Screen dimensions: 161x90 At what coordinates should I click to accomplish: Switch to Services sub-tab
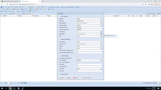(25, 11)
